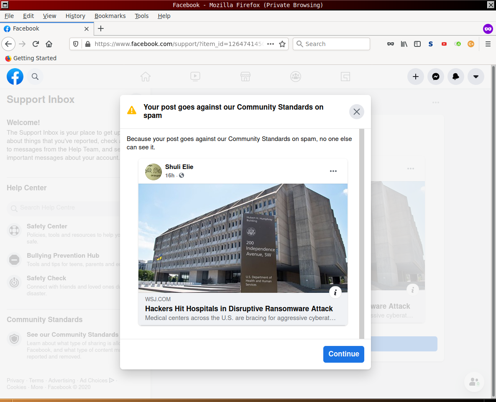Click the Create plus button on Facebook
This screenshot has width=496, height=402.
coord(416,77)
